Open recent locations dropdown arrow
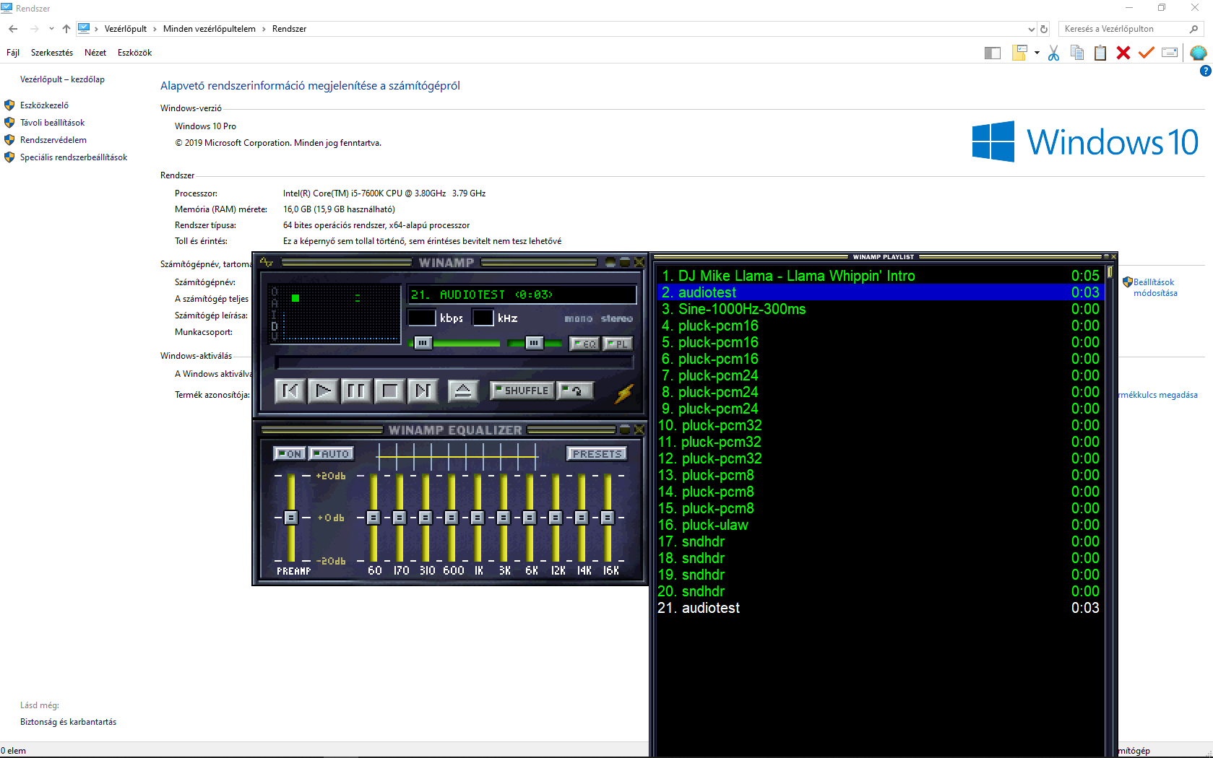 pos(51,29)
